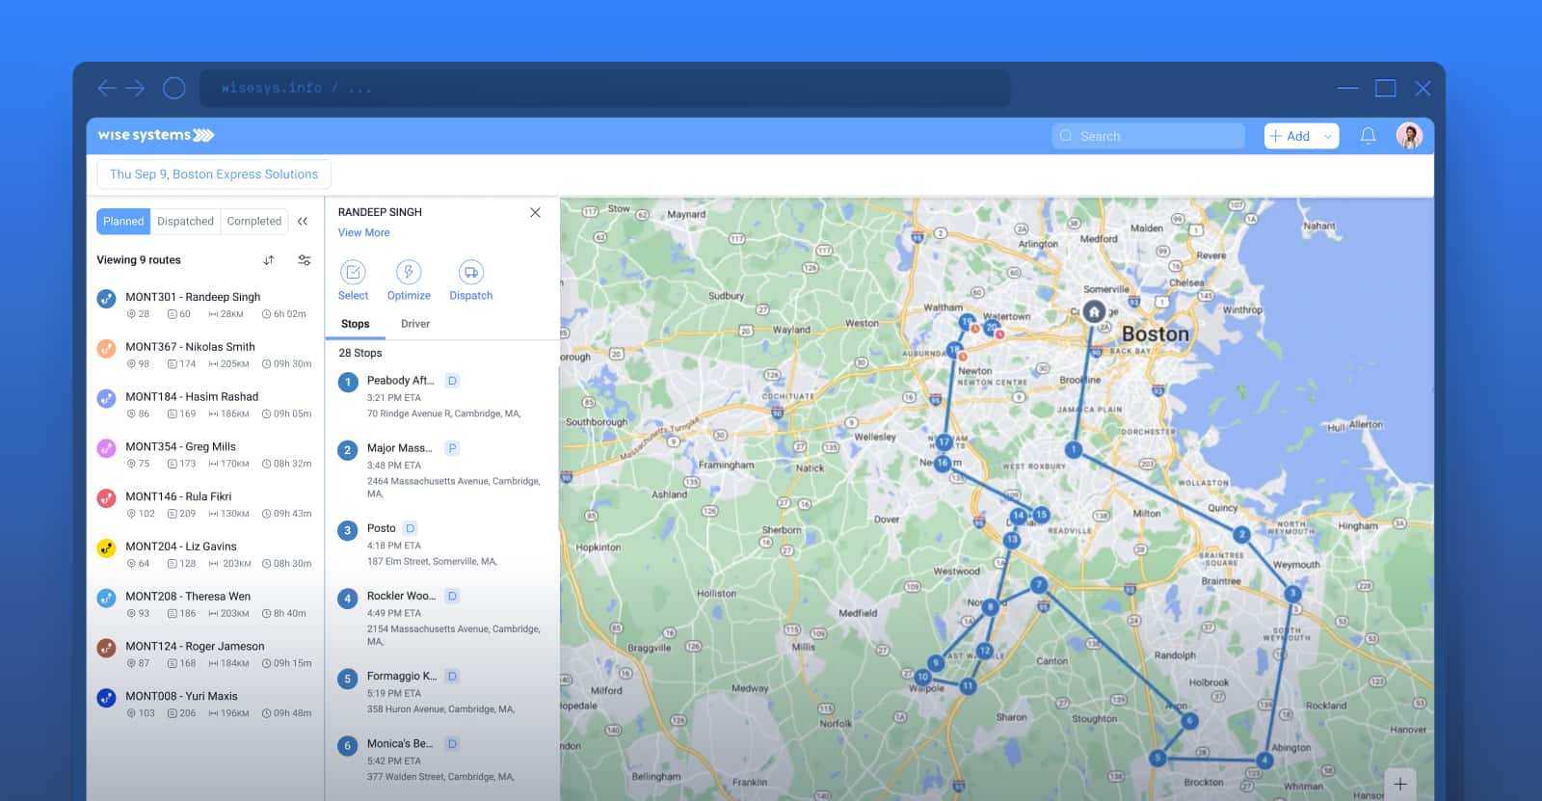1542x801 pixels.
Task: Click the browser back arrow
Action: click(107, 88)
